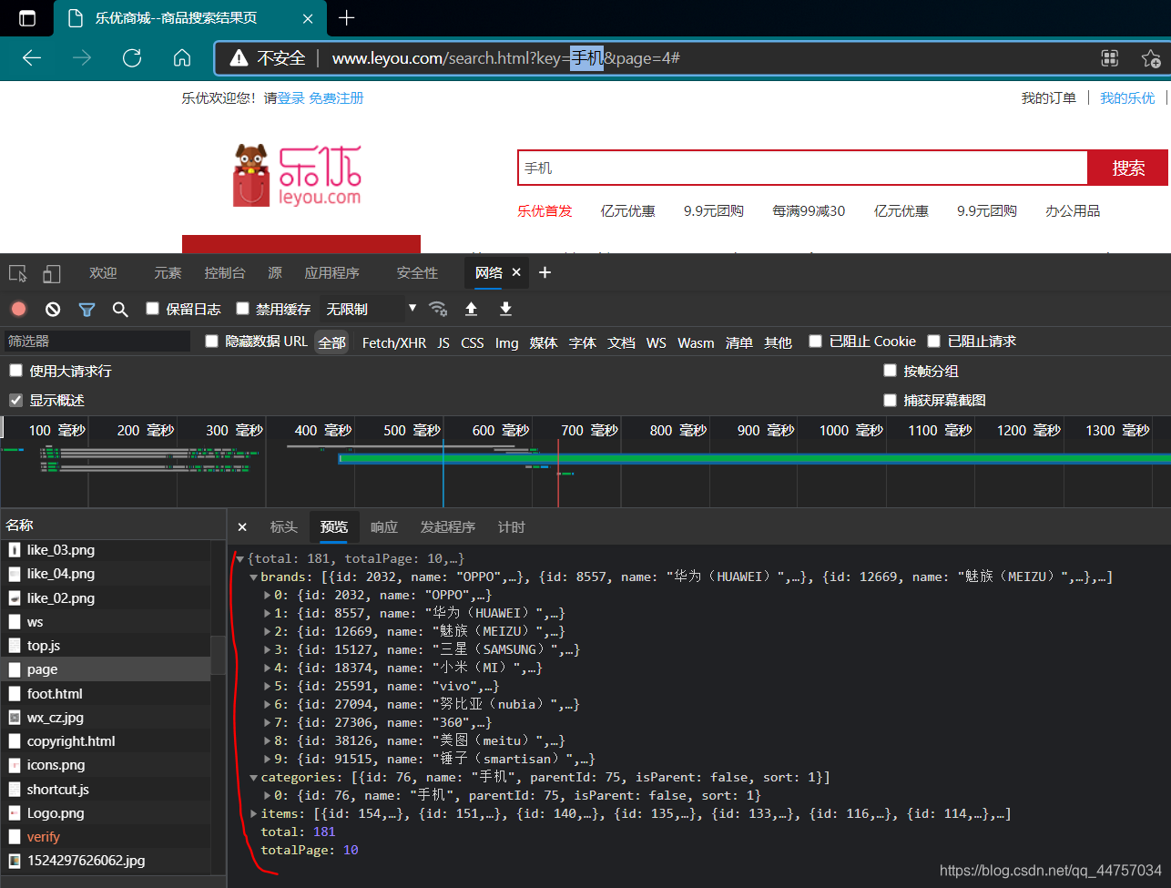Open the 响应 request tab

(384, 527)
